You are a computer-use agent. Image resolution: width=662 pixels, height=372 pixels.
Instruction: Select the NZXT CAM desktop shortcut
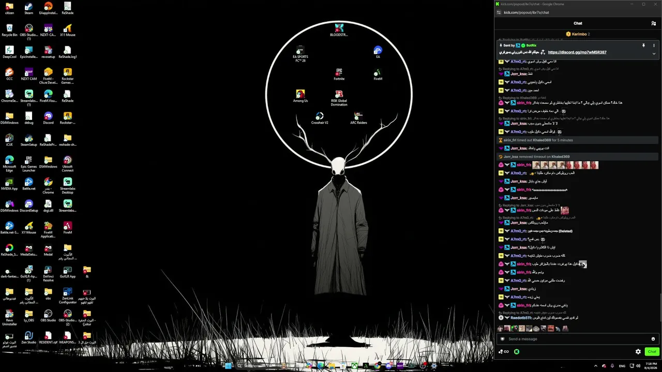coord(28,74)
